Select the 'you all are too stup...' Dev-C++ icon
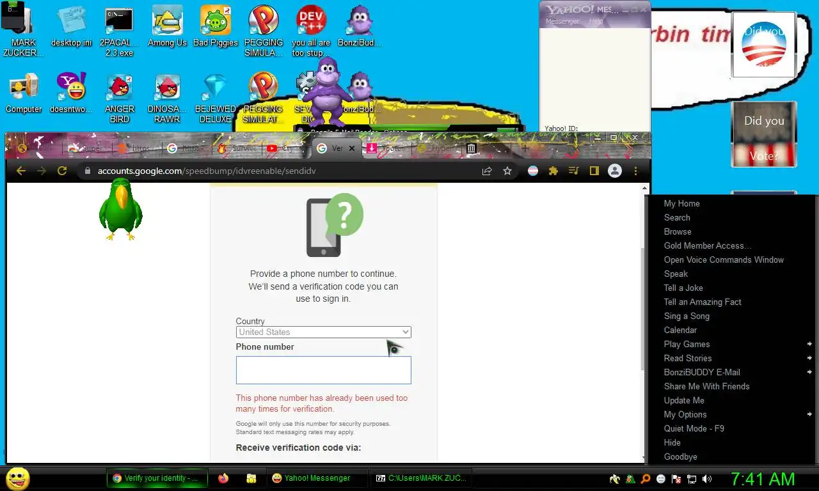819x491 pixels. 311,31
